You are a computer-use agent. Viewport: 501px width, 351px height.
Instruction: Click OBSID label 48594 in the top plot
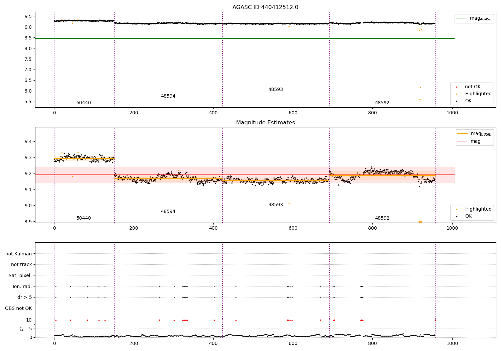(168, 96)
